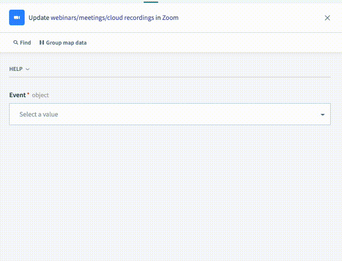Click the blue Zoom camera app icon
342x261 pixels.
click(17, 18)
